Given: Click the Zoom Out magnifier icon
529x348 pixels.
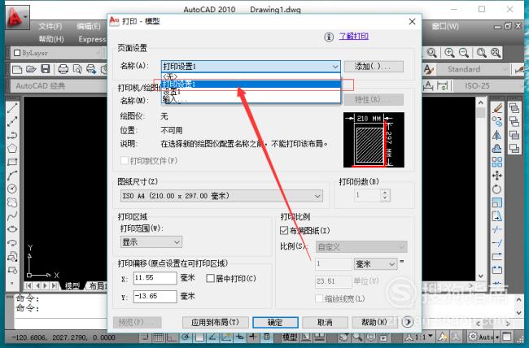Looking at the screenshot, I should (x=464, y=53).
